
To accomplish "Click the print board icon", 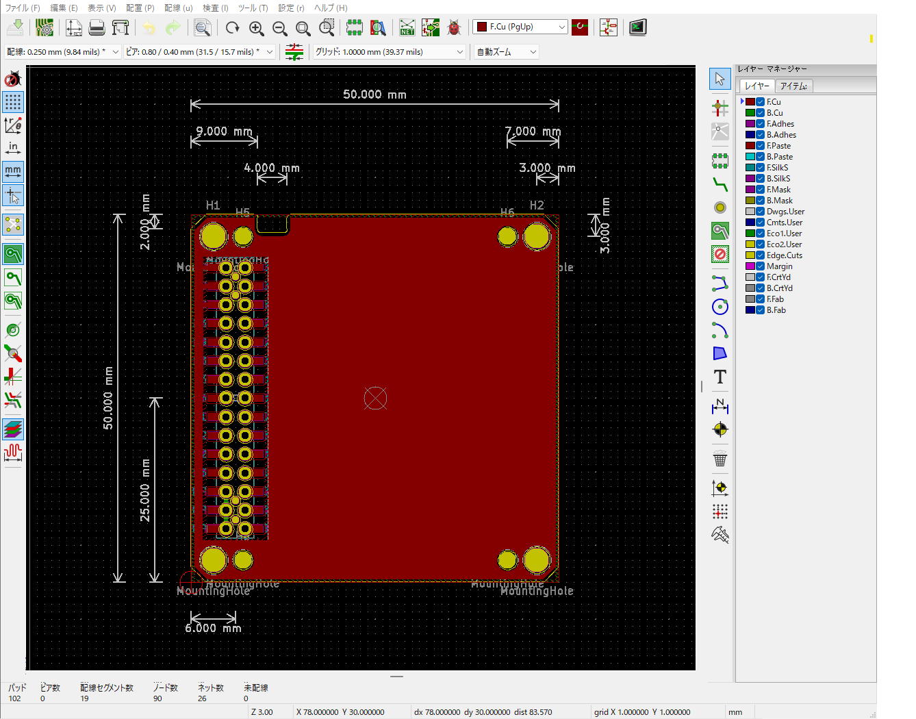I will tap(97, 27).
